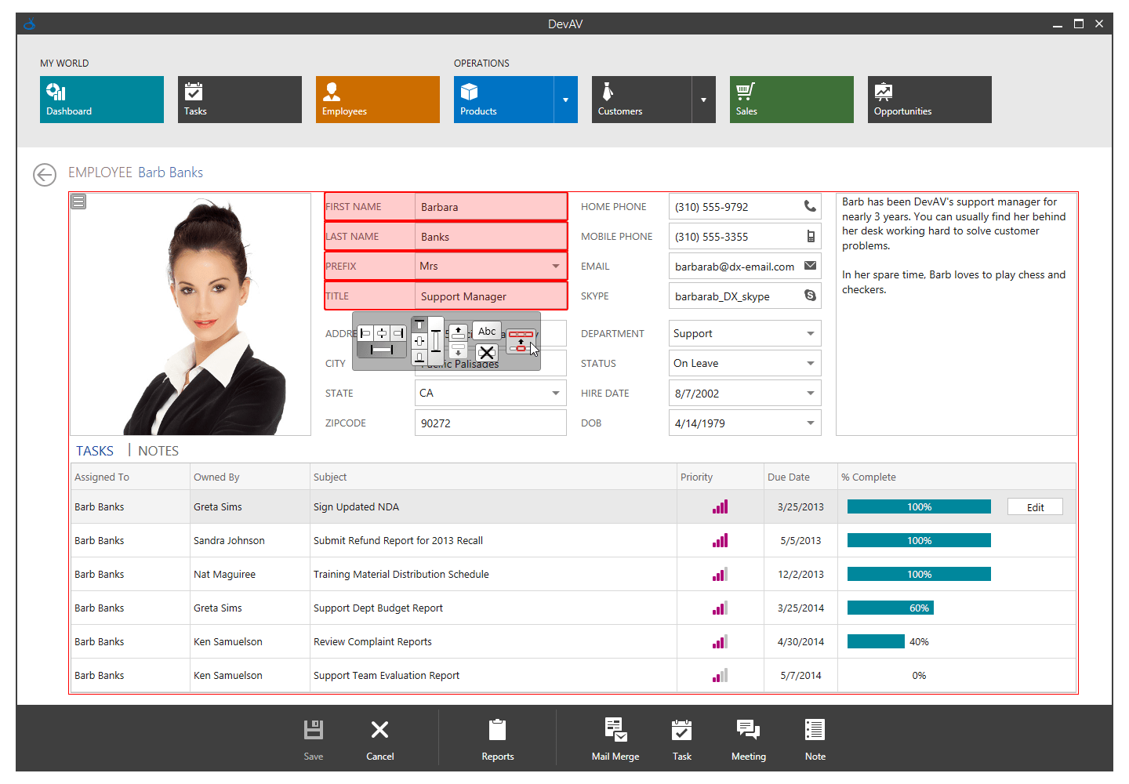Screen dimensions: 1129x784
Task: Choose the stretch-horizontally icon in popup
Action: tap(382, 349)
